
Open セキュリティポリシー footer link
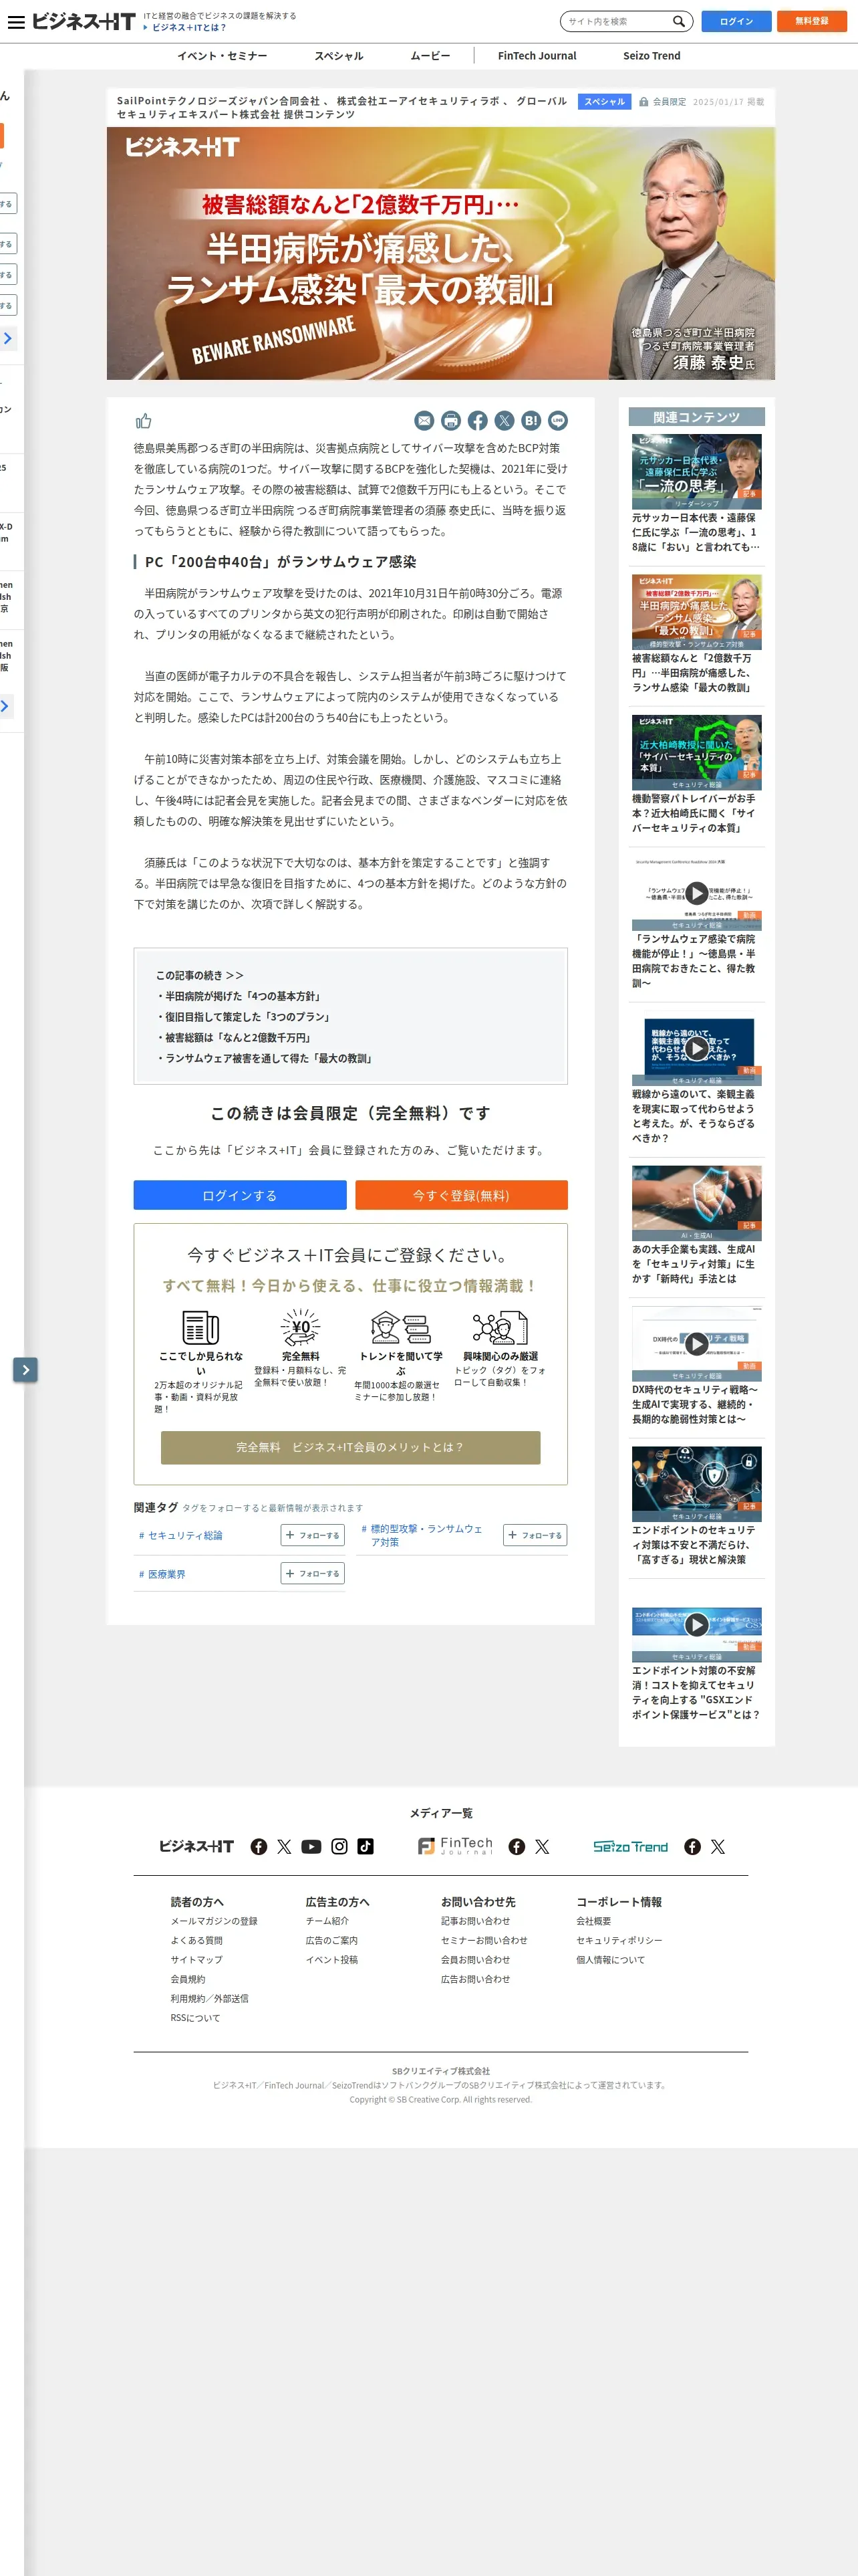(x=619, y=1940)
